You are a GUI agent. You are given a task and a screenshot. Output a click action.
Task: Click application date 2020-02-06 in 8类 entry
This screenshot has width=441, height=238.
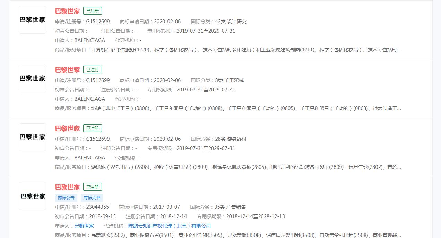pos(167,80)
